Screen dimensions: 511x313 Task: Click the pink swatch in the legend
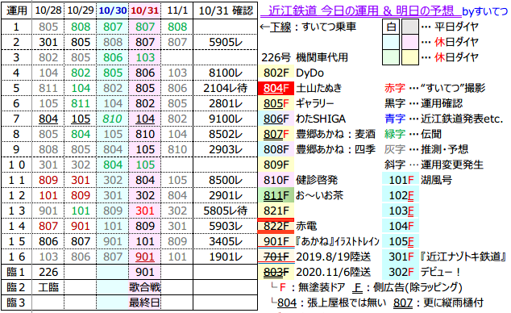[410, 42]
